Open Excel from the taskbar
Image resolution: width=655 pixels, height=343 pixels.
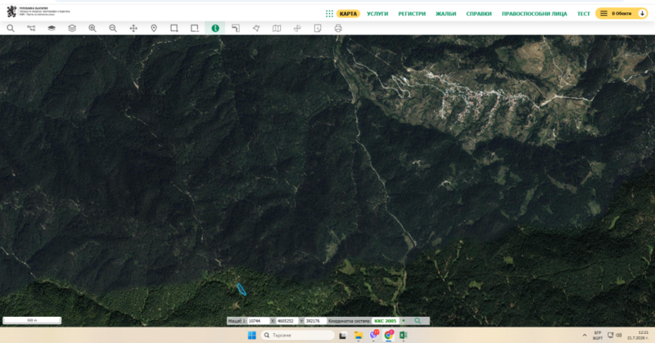coord(403,335)
